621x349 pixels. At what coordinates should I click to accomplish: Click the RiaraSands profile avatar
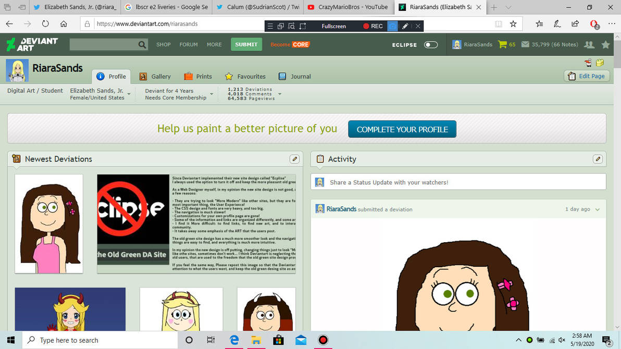[x=17, y=70]
